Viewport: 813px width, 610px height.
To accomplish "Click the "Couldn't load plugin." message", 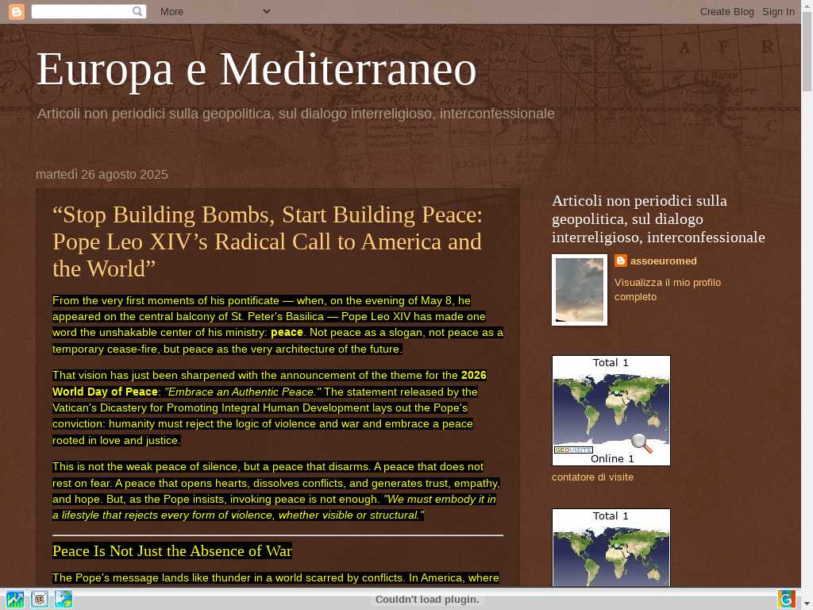I will coord(427,600).
